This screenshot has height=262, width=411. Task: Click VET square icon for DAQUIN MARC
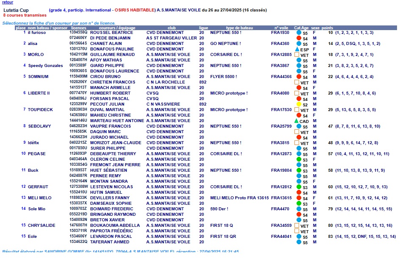click(x=297, y=132)
